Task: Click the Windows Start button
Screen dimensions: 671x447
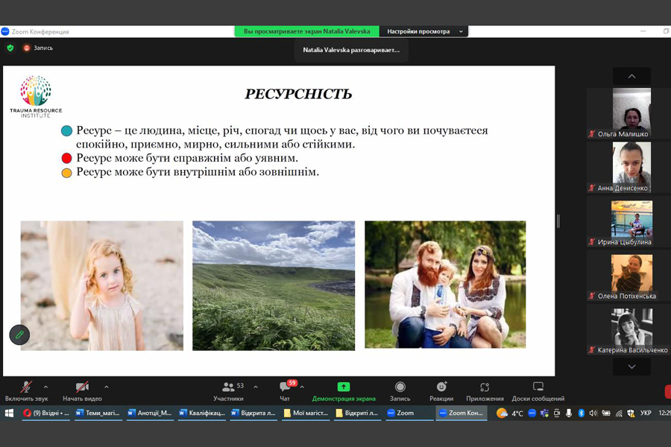Action: click(9, 413)
